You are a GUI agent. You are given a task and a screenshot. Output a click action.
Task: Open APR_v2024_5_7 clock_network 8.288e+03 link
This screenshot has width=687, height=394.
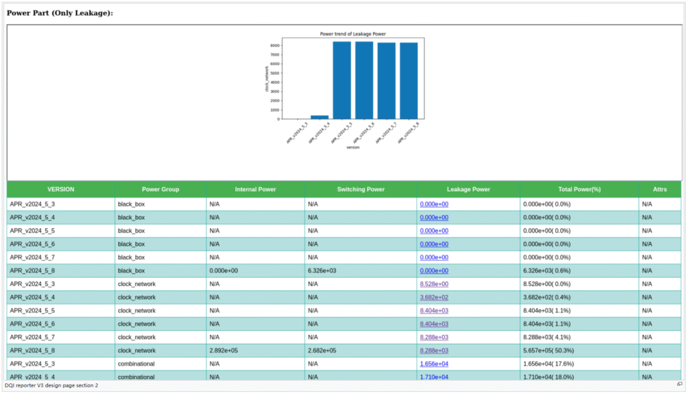[x=434, y=337]
